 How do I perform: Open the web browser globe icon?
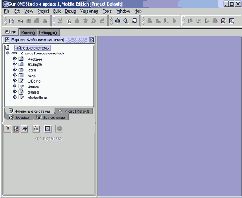click(x=117, y=21)
